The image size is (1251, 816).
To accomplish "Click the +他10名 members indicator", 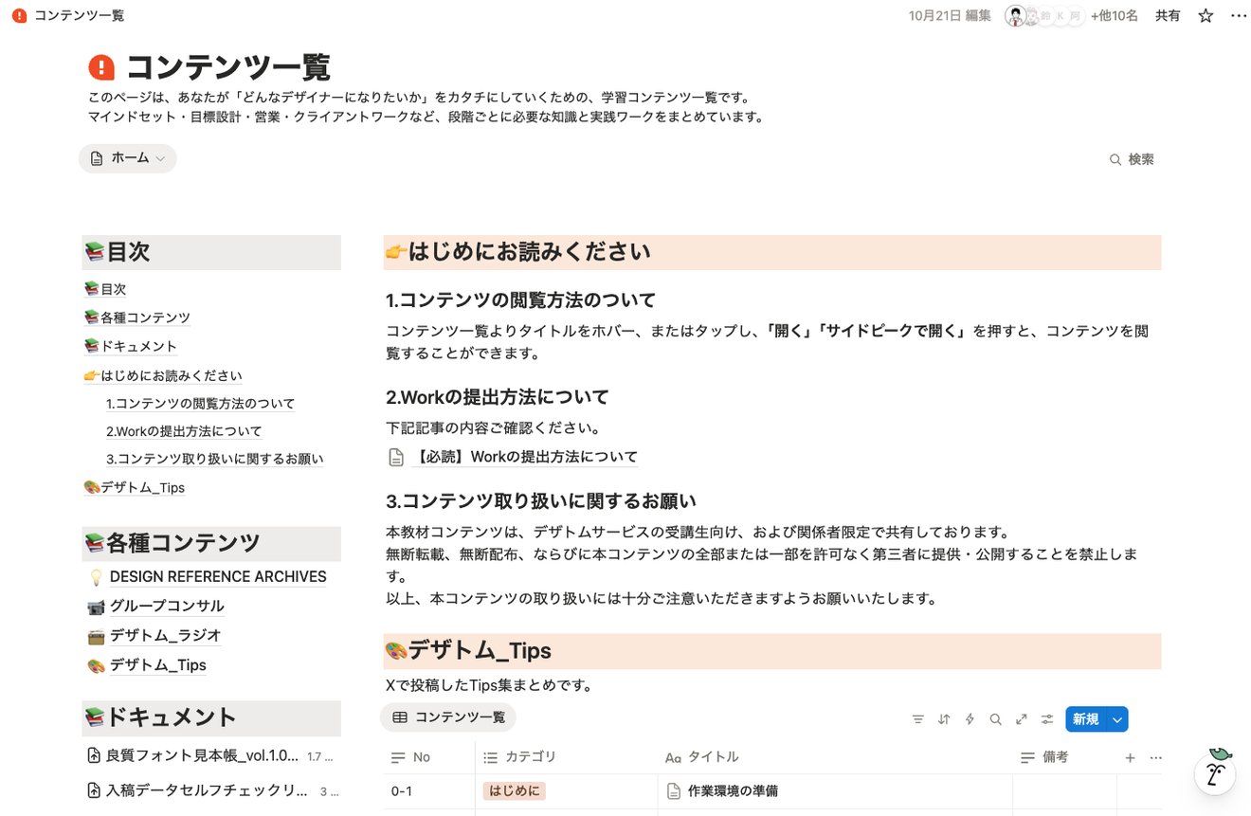I will tap(1114, 15).
